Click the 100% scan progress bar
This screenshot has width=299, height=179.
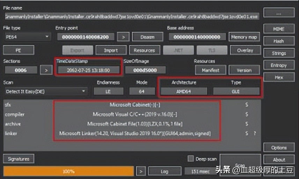pyautogui.click(x=68, y=171)
